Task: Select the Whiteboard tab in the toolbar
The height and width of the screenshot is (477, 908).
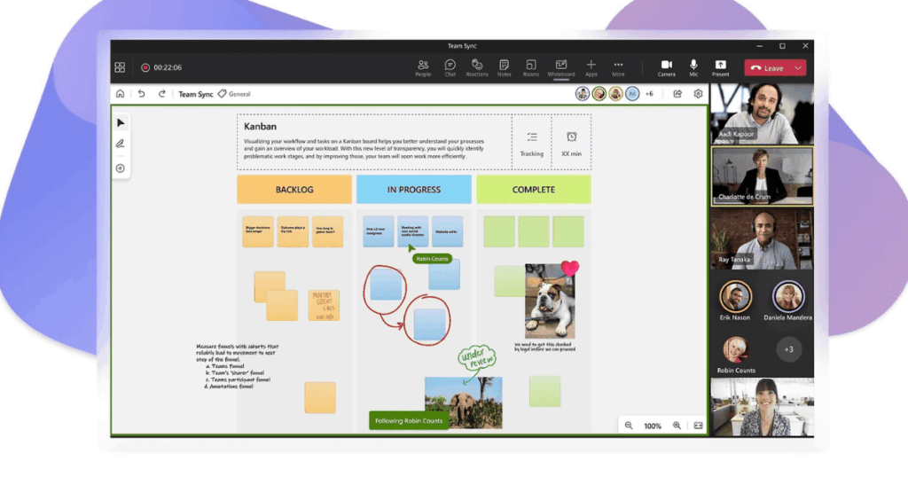Action: [x=561, y=67]
